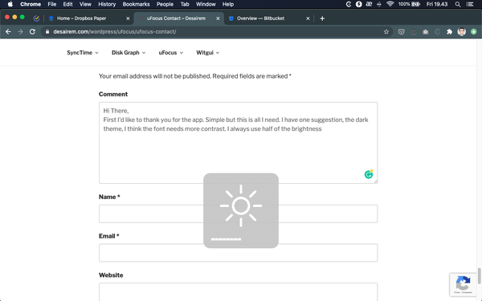482x301 pixels.
Task: Open the Extensions puzzle icon
Action: tap(449, 31)
